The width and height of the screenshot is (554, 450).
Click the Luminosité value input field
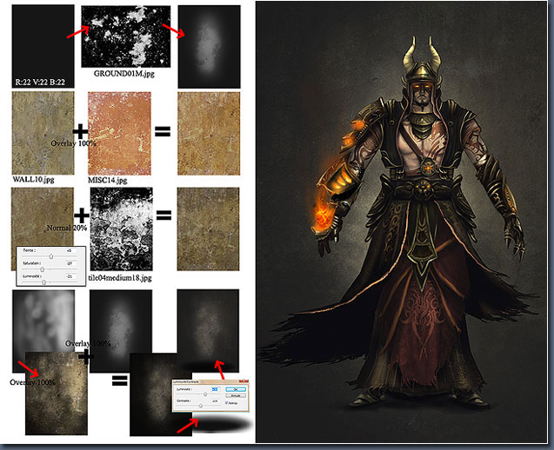point(216,389)
